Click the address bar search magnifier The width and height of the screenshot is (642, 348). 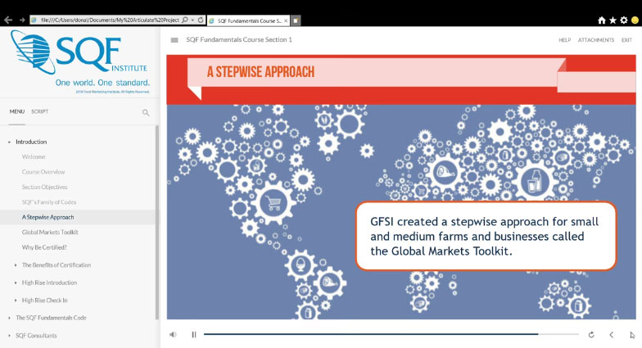185,20
